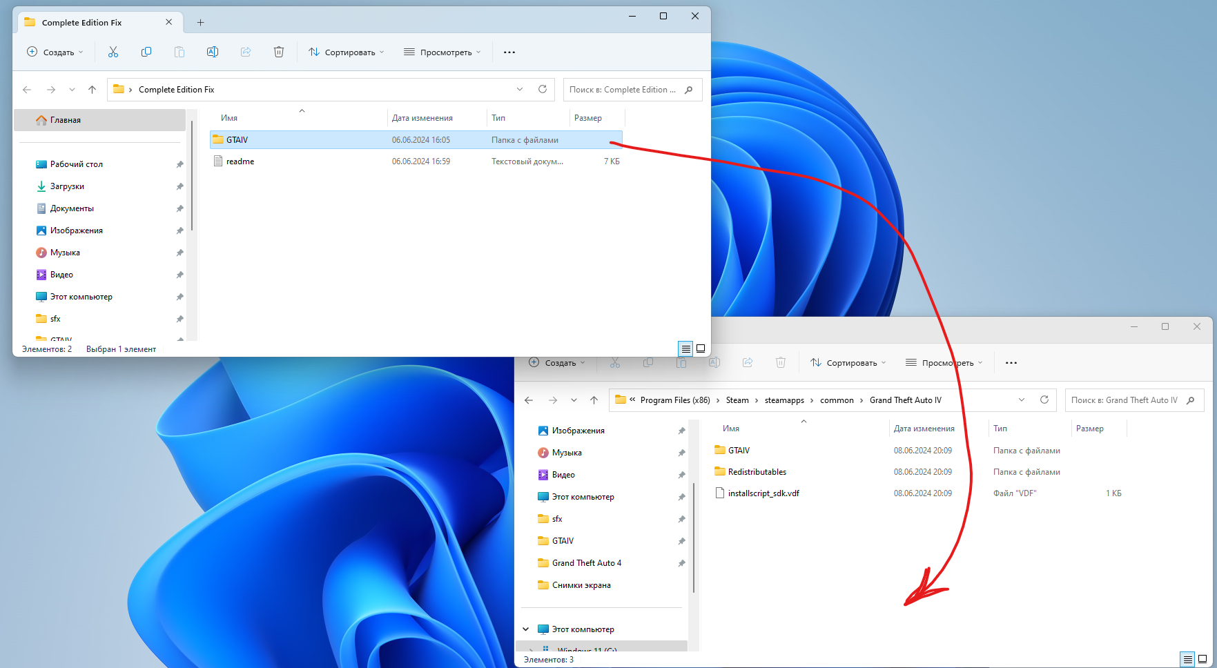Image resolution: width=1217 pixels, height=668 pixels.
Task: Switch to large icons view in Grand Theft Auto IV window
Action: 1203,659
